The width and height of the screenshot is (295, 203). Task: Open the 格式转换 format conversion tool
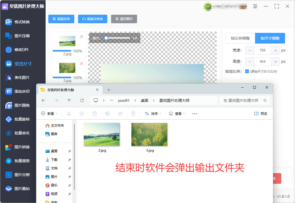pos(18,22)
